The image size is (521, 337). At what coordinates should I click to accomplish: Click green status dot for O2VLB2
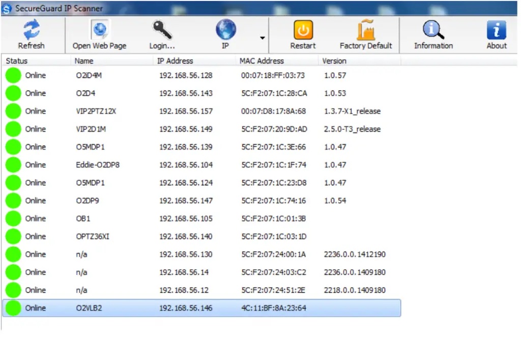click(13, 308)
